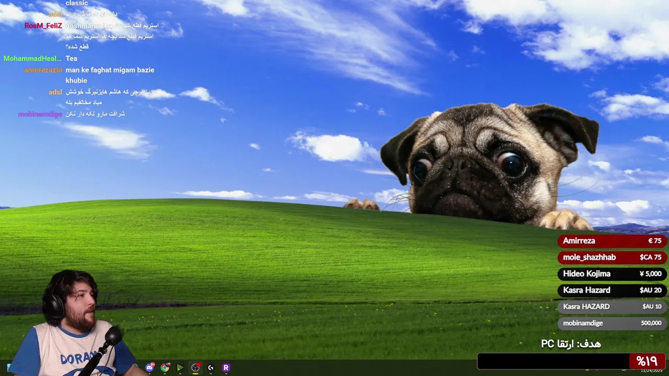Click the amirrezazbi chat username

(x=43, y=70)
